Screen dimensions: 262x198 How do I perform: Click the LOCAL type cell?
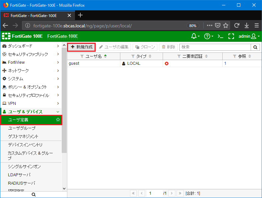click(141, 63)
